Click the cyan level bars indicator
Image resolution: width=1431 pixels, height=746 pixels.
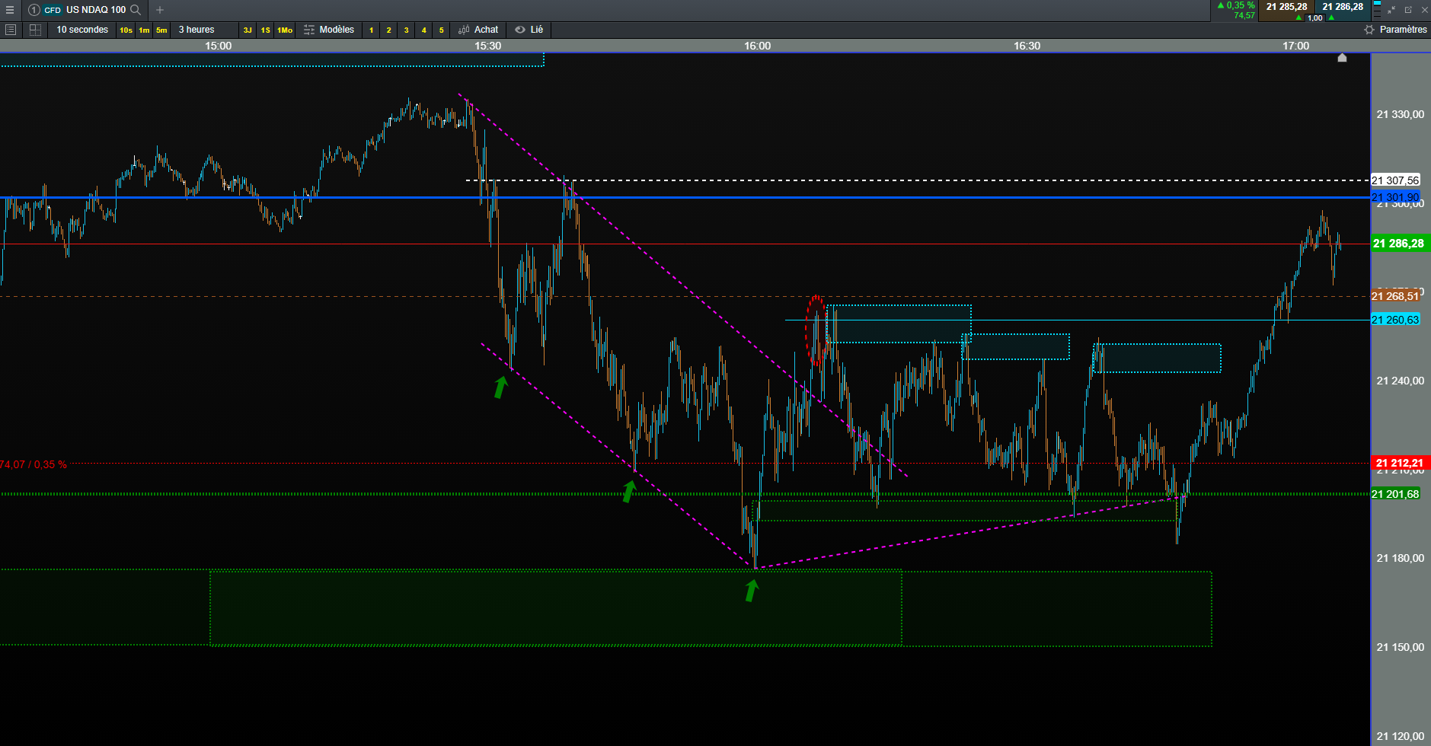click(1377, 10)
